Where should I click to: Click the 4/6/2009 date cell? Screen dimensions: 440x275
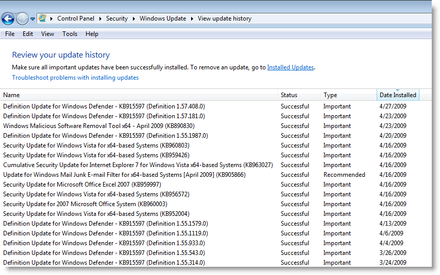click(x=391, y=233)
